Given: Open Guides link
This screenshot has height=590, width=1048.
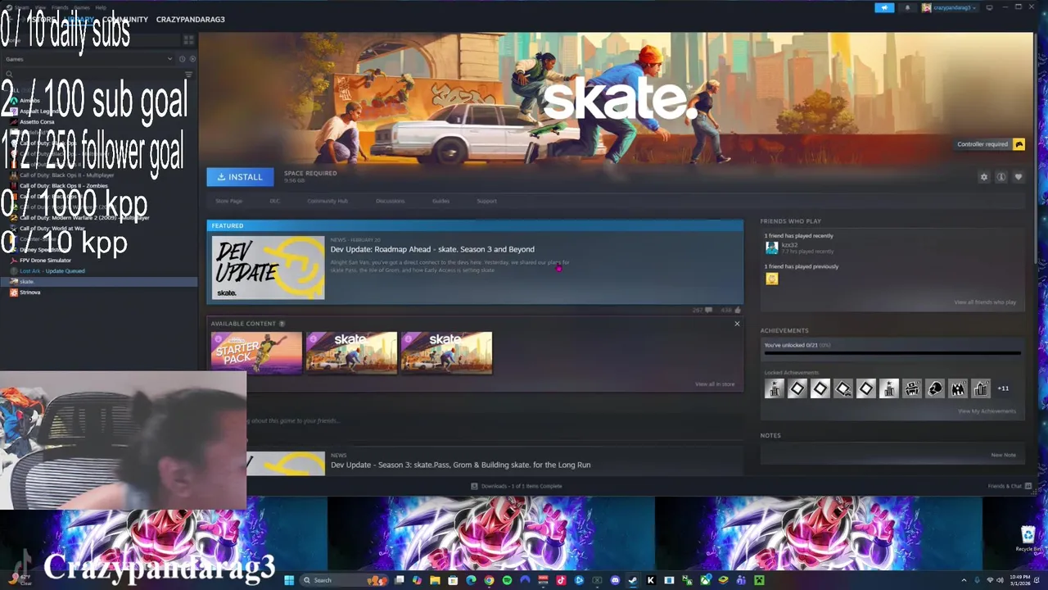Looking at the screenshot, I should (440, 201).
